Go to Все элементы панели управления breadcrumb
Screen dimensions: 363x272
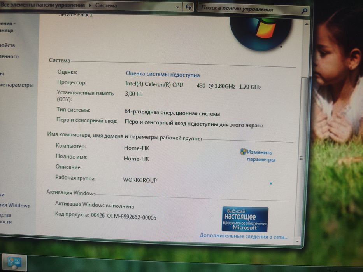[x=42, y=5]
